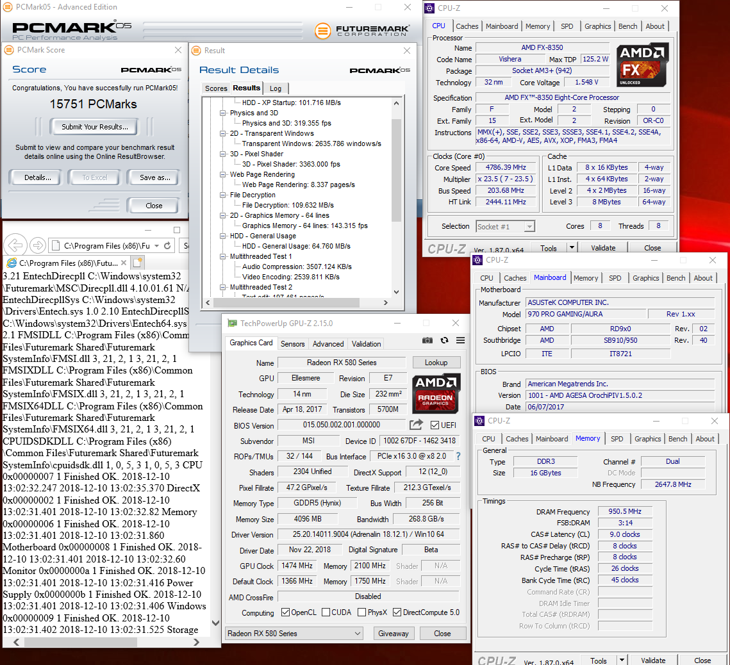The width and height of the screenshot is (730, 665).
Task: Click the scroll-down arrow of browser page
Action: click(x=215, y=623)
